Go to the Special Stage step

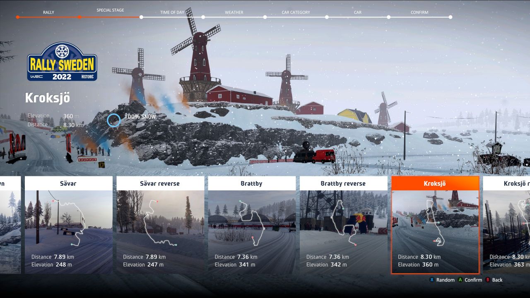point(79,17)
